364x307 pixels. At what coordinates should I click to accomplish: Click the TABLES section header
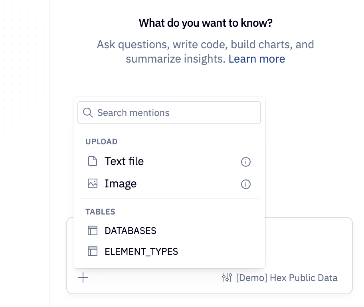coord(100,212)
